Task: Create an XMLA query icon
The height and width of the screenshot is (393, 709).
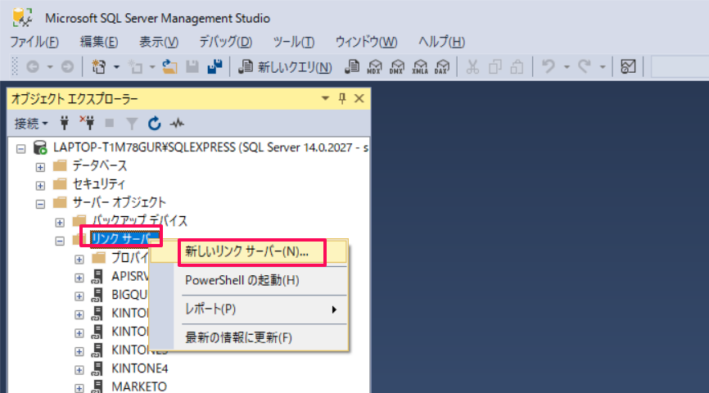Action: 420,67
